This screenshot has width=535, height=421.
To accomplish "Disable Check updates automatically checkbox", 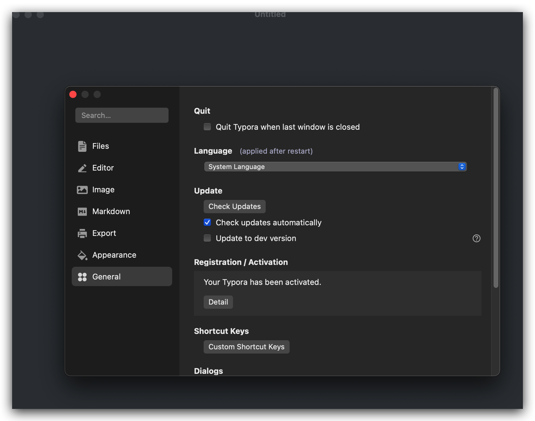I will coord(207,222).
